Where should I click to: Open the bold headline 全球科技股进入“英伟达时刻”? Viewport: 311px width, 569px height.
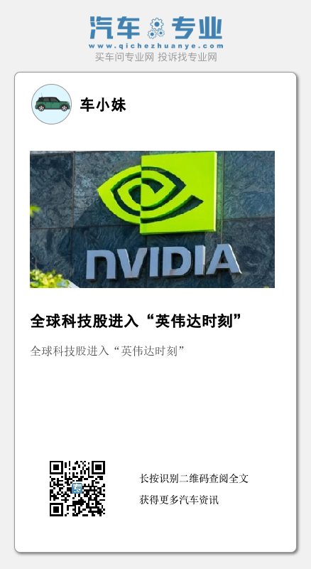[x=136, y=321]
